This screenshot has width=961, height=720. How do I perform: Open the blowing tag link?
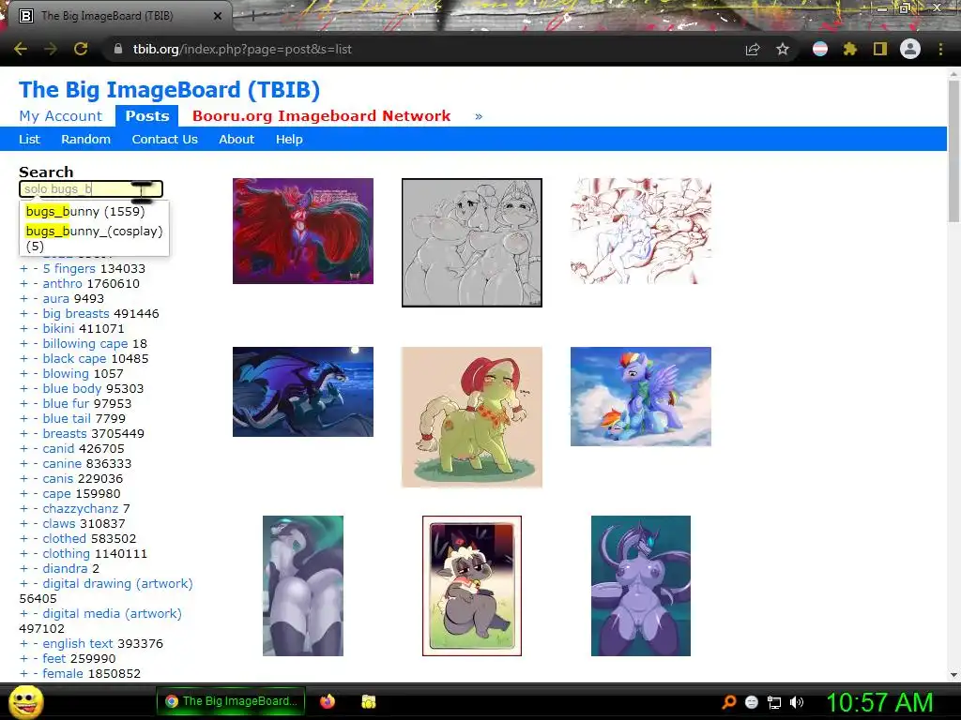coord(66,373)
